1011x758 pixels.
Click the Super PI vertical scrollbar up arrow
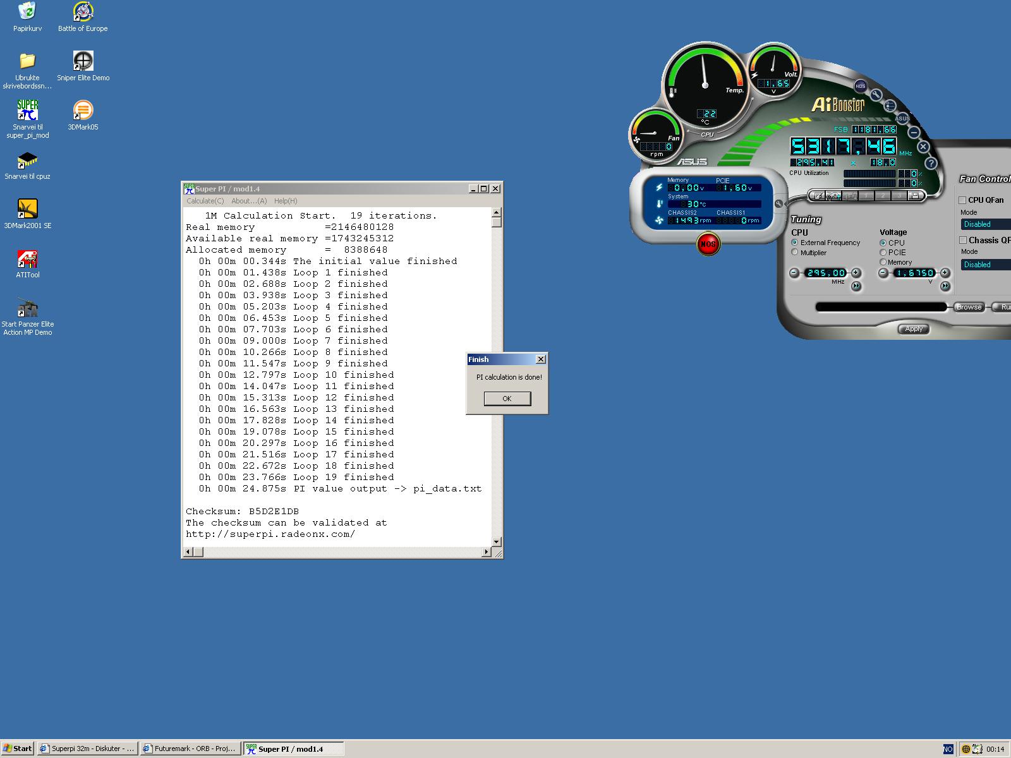497,213
